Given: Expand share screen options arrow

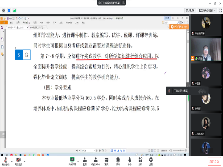Looking at the screenshot, I should [x=78, y=161].
